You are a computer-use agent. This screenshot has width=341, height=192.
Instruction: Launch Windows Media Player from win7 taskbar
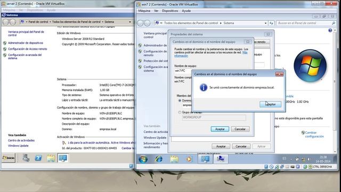(189, 159)
